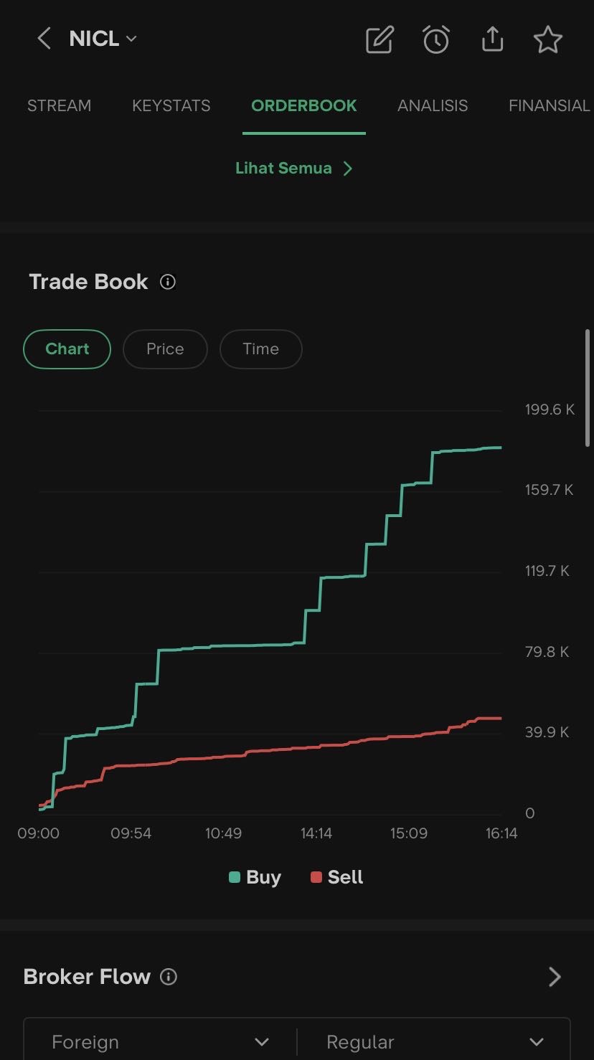Tap the Broker Flow info icon
Viewport: 594px width, 1060px height.
169,977
